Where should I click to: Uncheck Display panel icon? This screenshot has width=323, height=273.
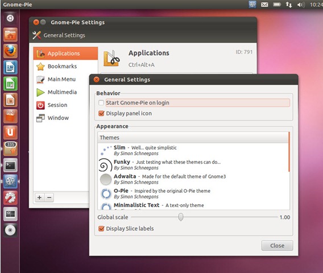pyautogui.click(x=101, y=113)
